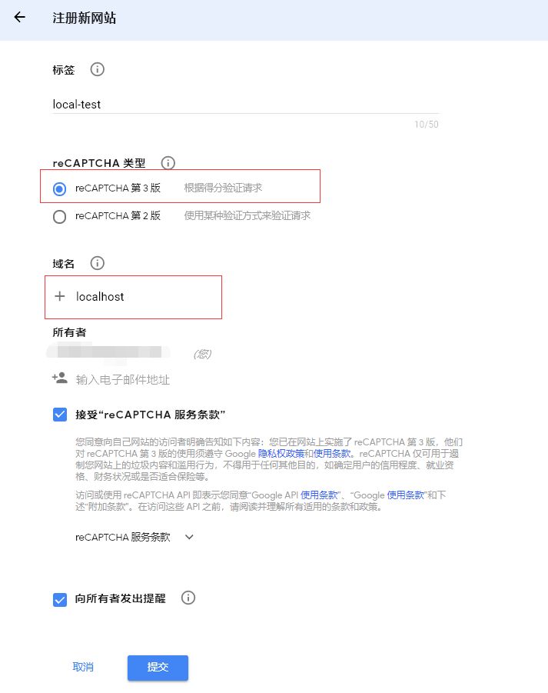Screen dimensions: 548x693
Task: Select reCAPTCHA 第 3 版 radio button
Action: (x=60, y=189)
